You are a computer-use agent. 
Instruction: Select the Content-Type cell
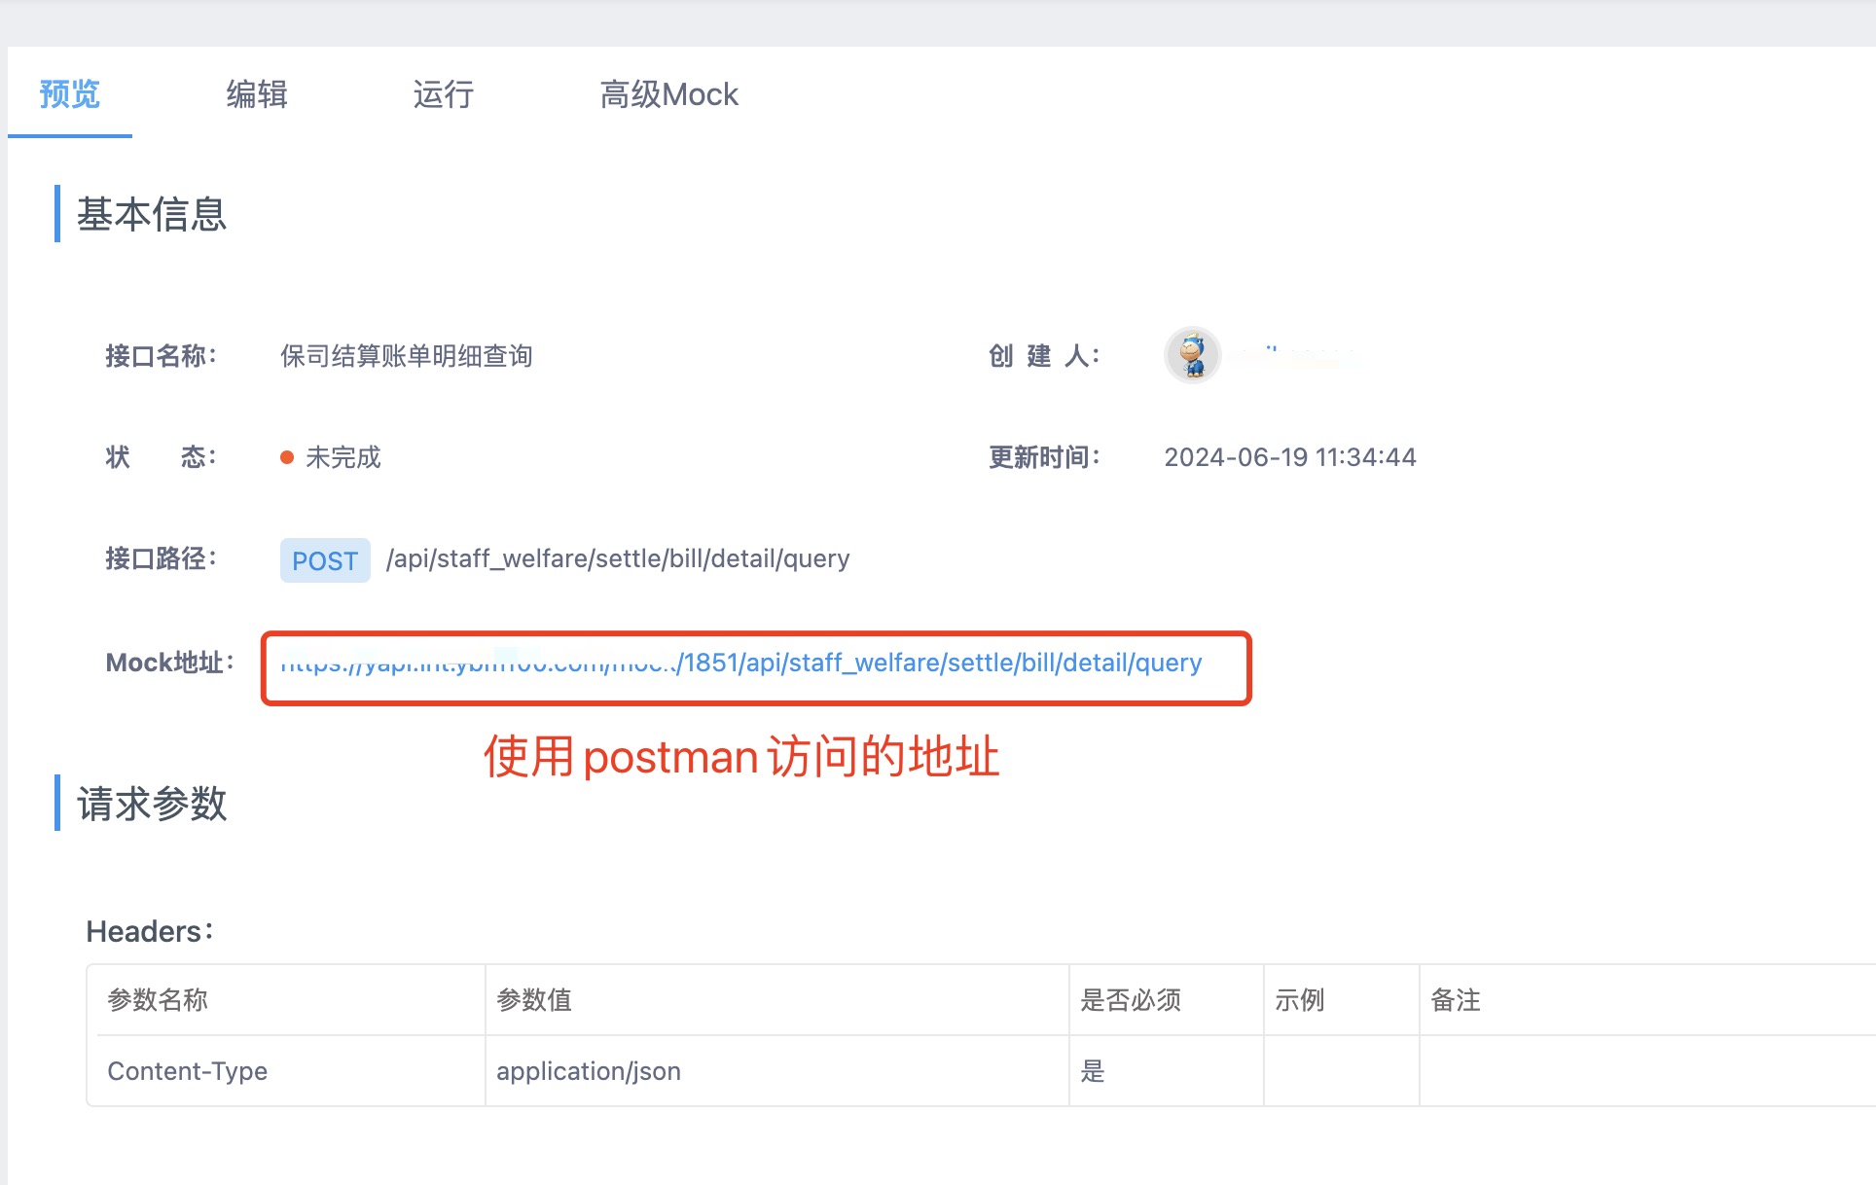tap(286, 1071)
